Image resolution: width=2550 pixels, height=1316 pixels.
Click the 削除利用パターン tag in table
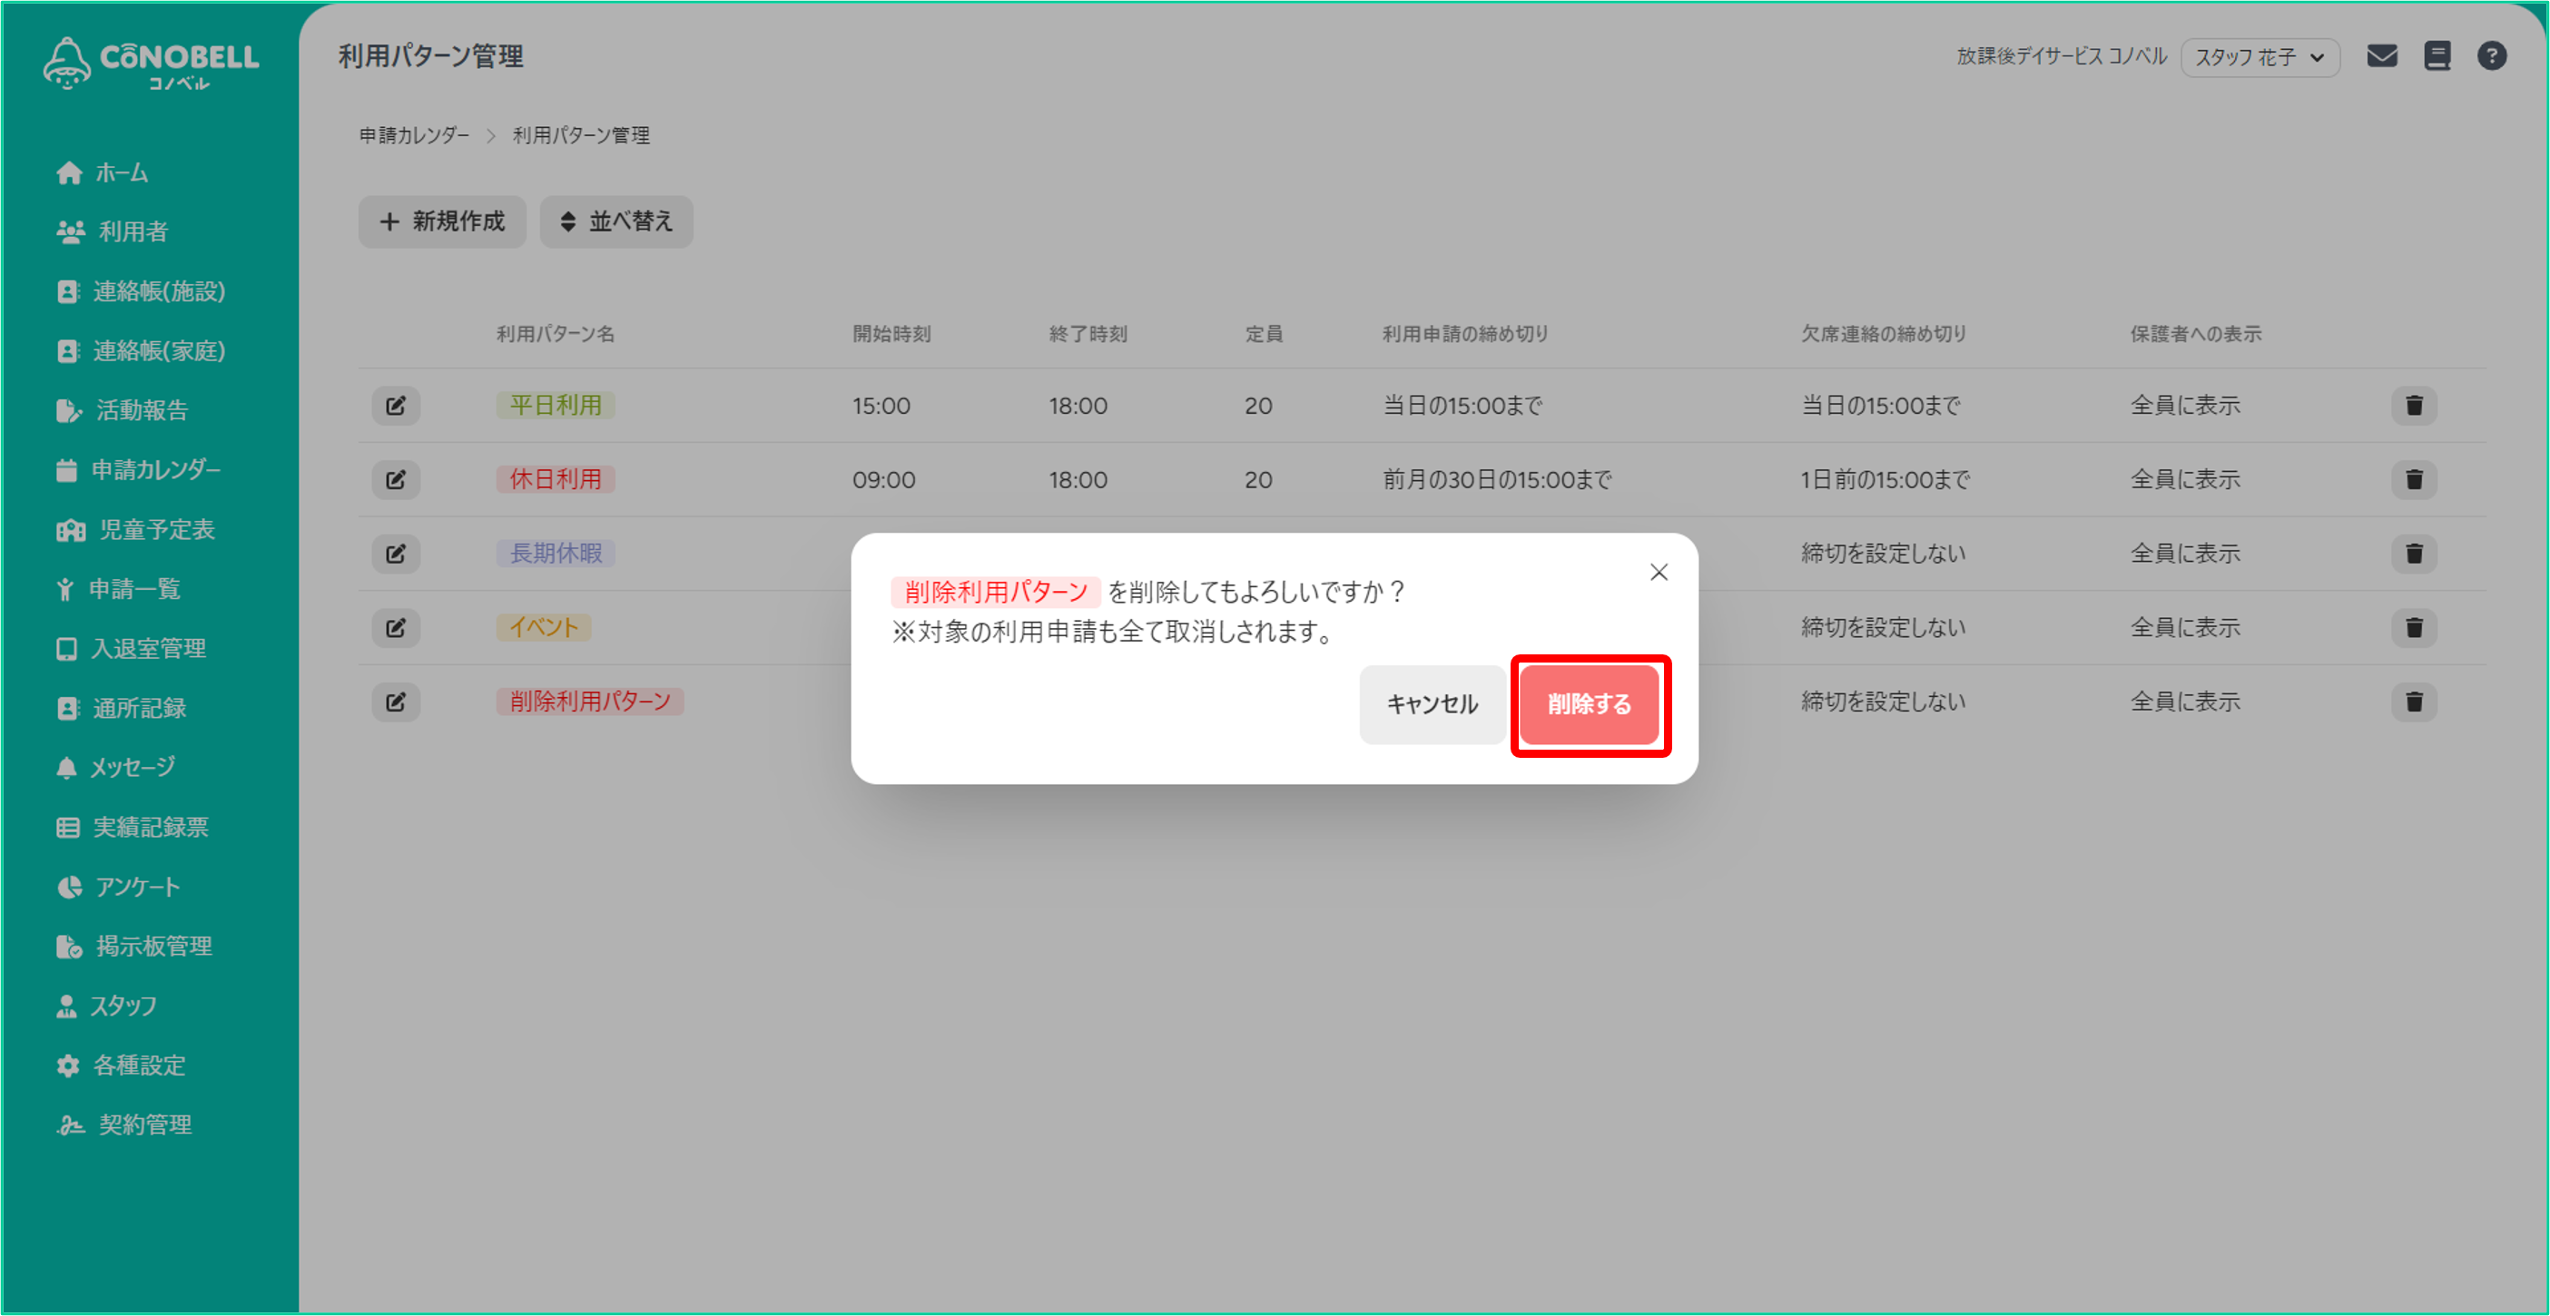[590, 702]
